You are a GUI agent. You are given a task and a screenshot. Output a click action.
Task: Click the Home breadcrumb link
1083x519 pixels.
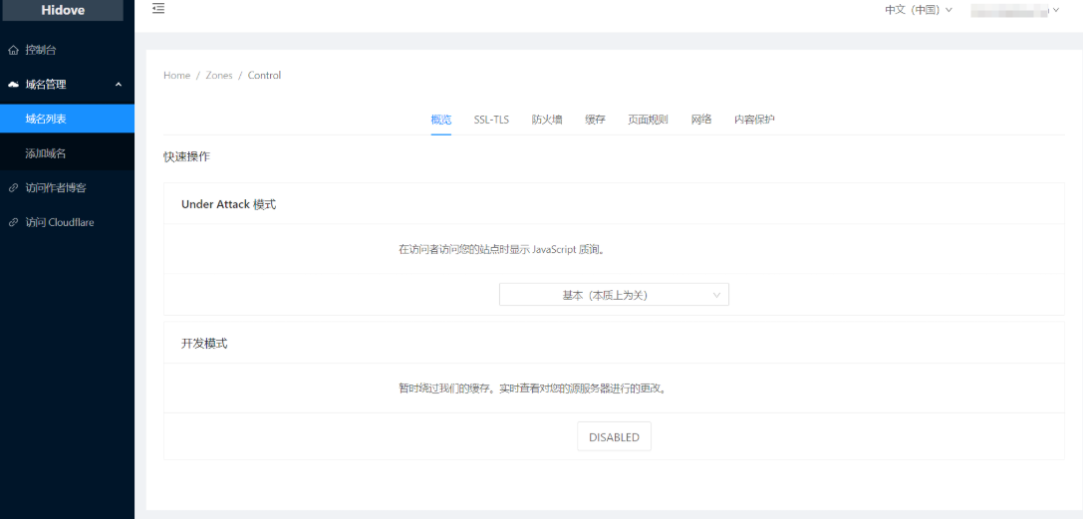coord(176,76)
